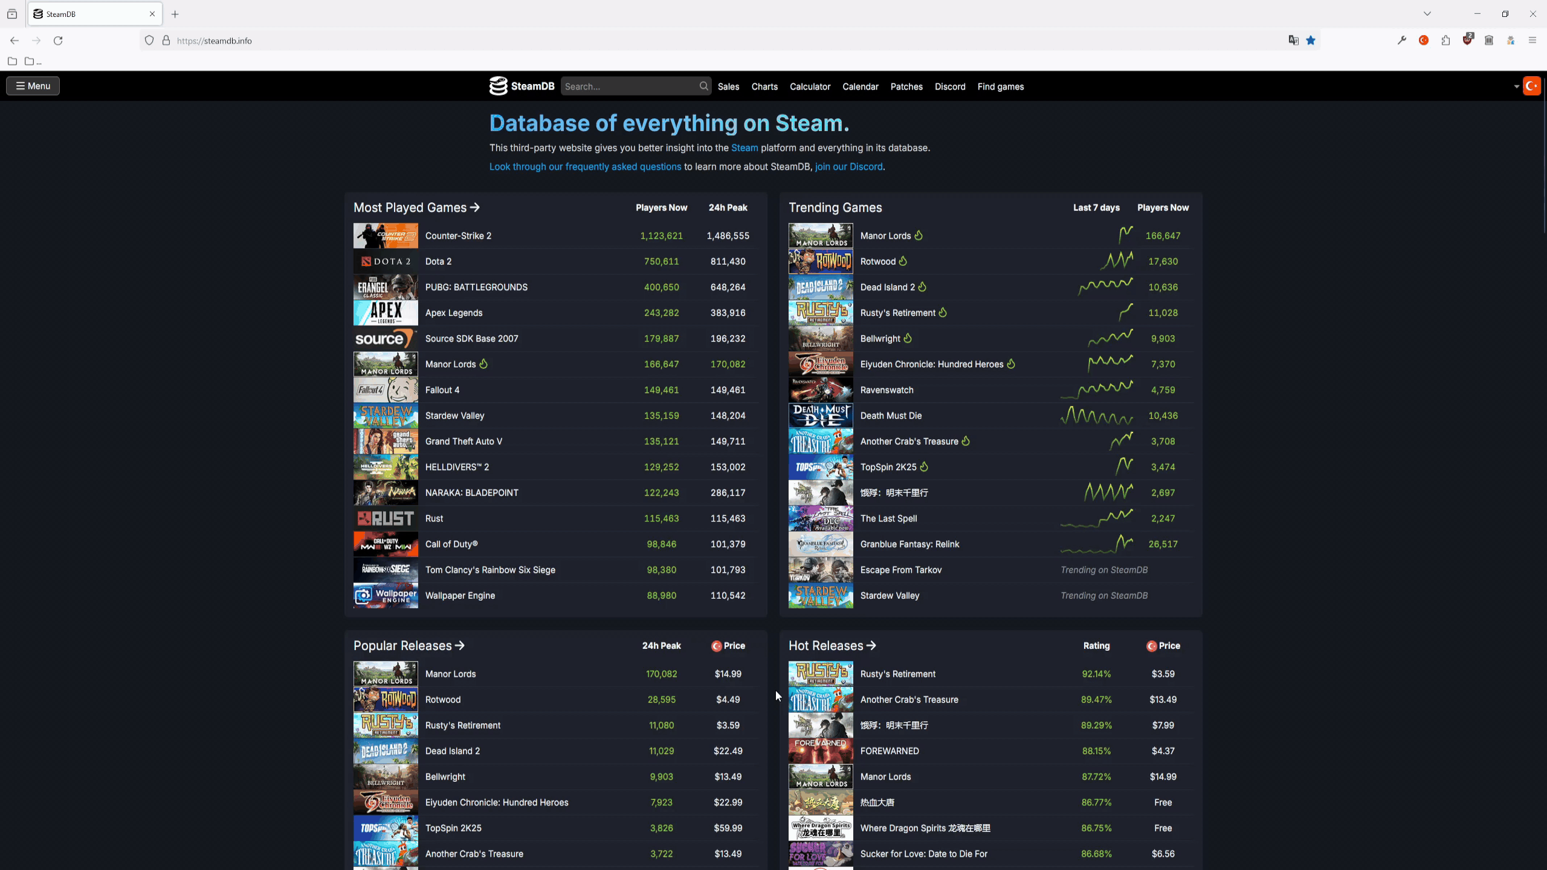Viewport: 1547px width, 870px height.
Task: Click the Manor Lords trending thumbnail
Action: [820, 236]
